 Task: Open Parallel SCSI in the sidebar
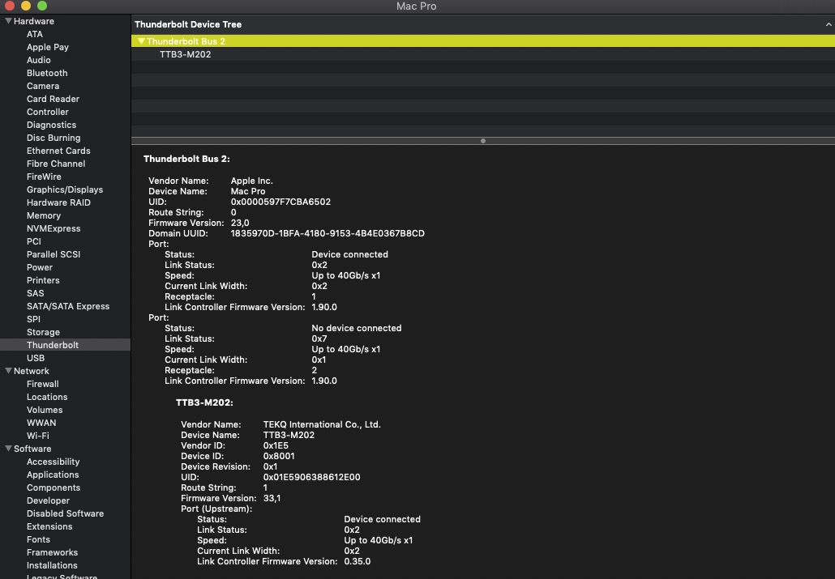click(54, 254)
